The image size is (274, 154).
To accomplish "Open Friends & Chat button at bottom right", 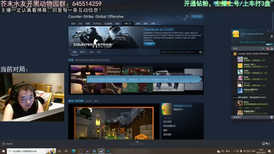I will pyautogui.click(x=266, y=144).
